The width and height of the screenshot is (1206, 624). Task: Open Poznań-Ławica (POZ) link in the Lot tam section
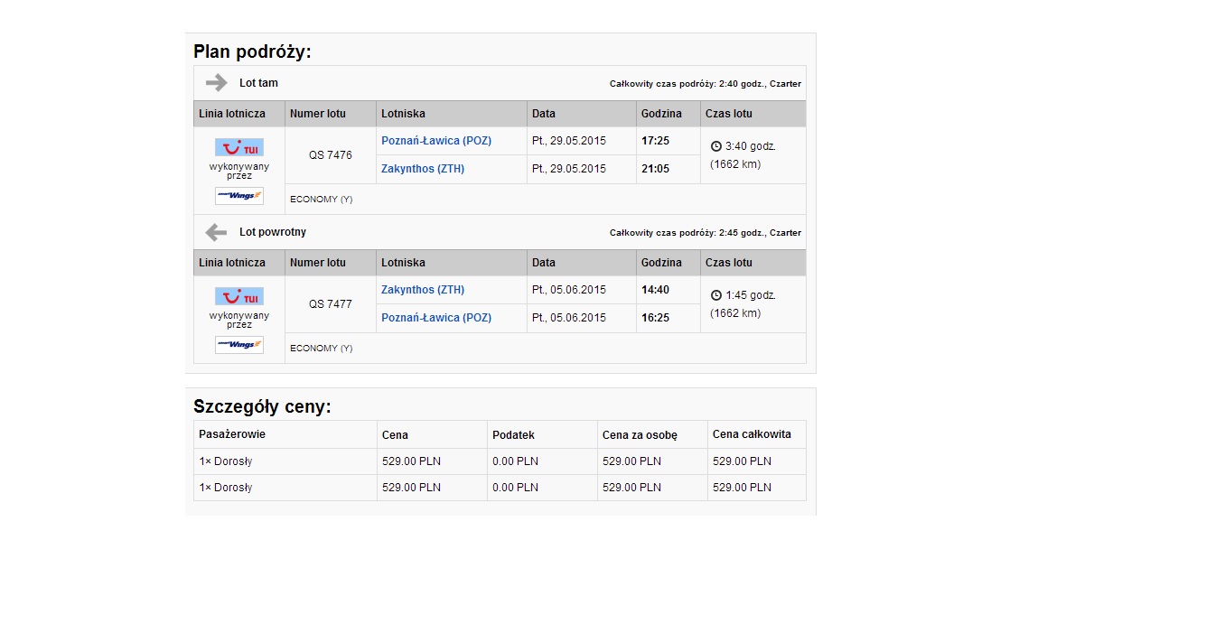coord(436,141)
